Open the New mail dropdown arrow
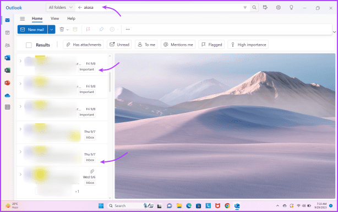The height and width of the screenshot is (212, 338). (x=52, y=30)
